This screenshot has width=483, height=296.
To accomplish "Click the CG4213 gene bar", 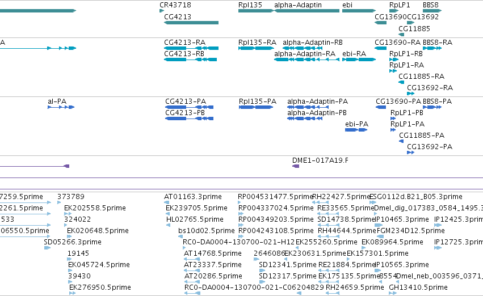I will pyautogui.click(x=191, y=23).
